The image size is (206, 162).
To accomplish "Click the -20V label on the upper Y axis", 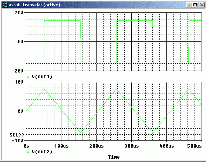I will tap(17, 71).
